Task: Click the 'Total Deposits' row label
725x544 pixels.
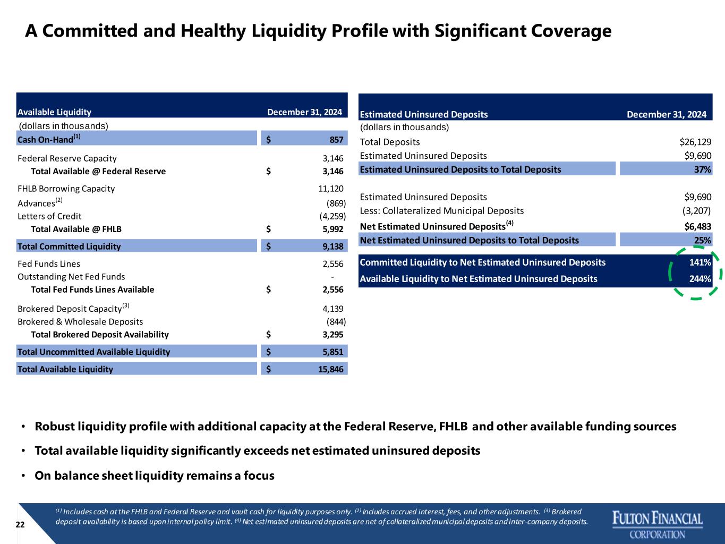Action: coord(390,142)
